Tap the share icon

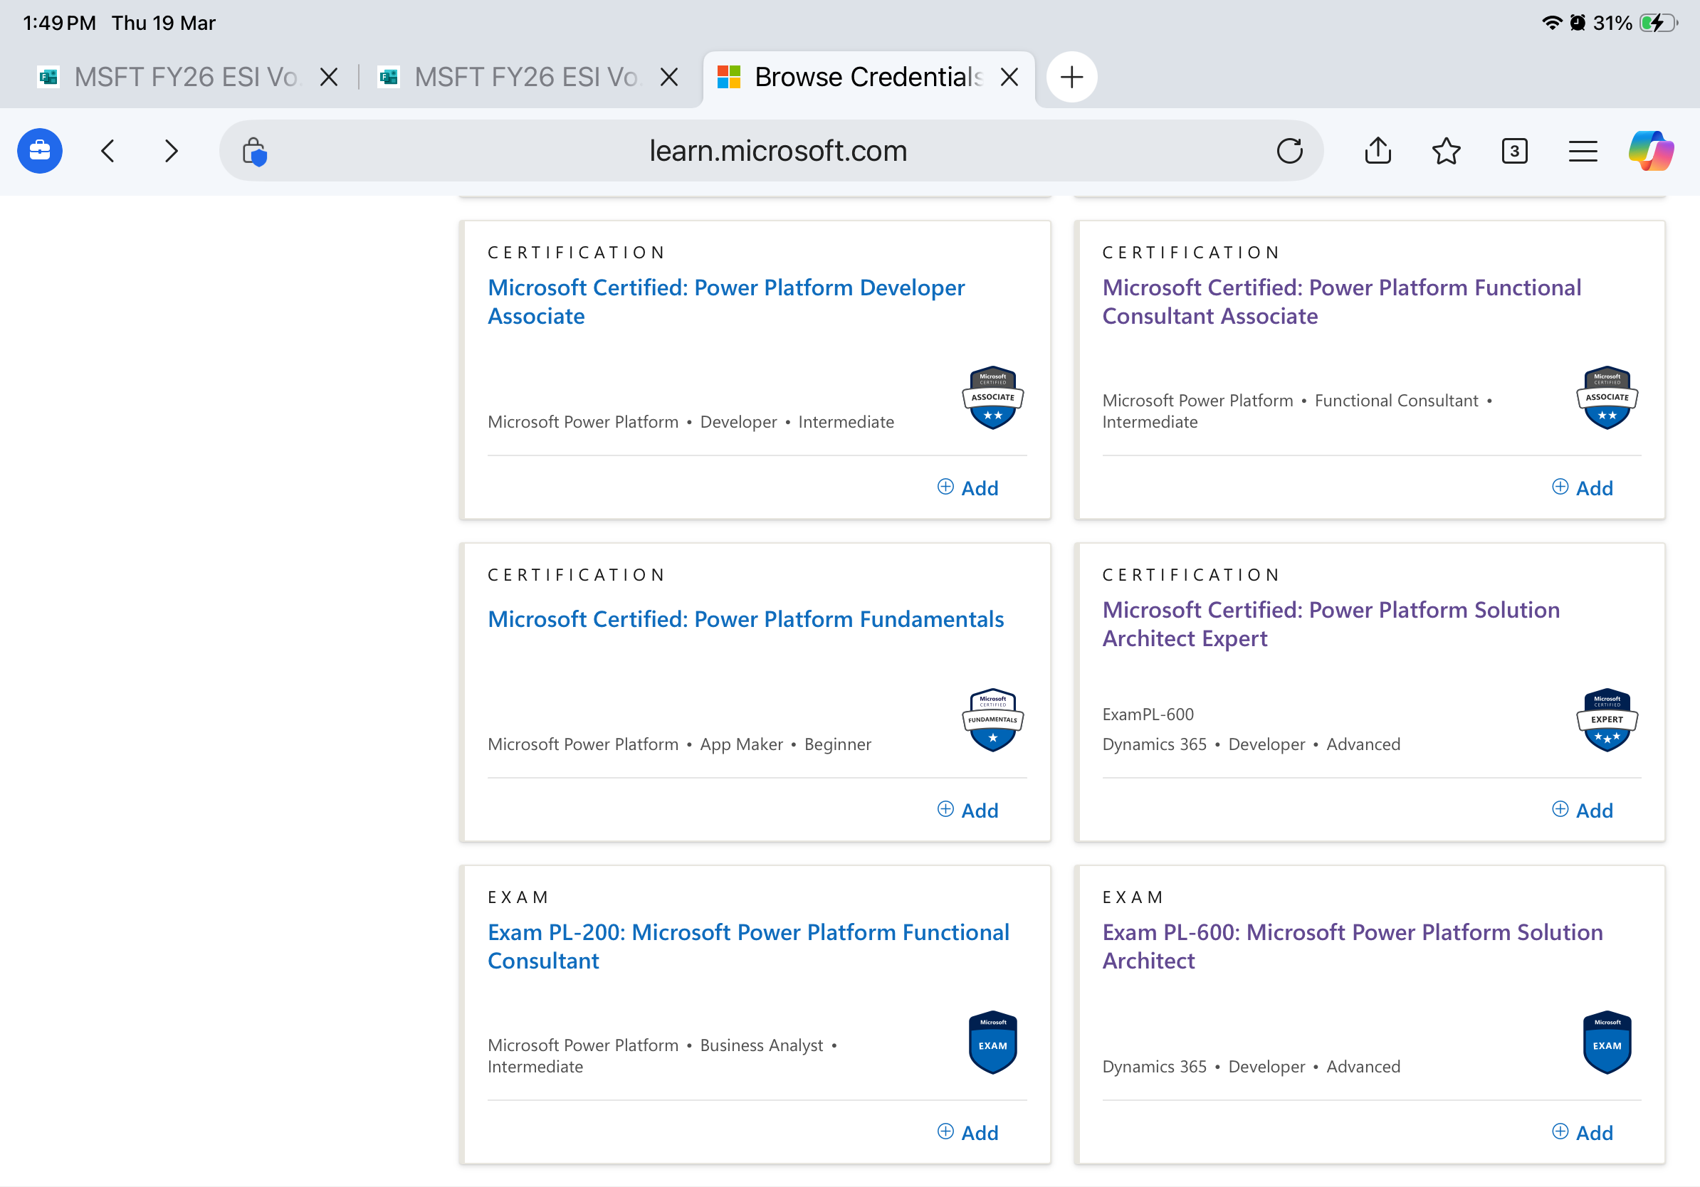[x=1378, y=150]
